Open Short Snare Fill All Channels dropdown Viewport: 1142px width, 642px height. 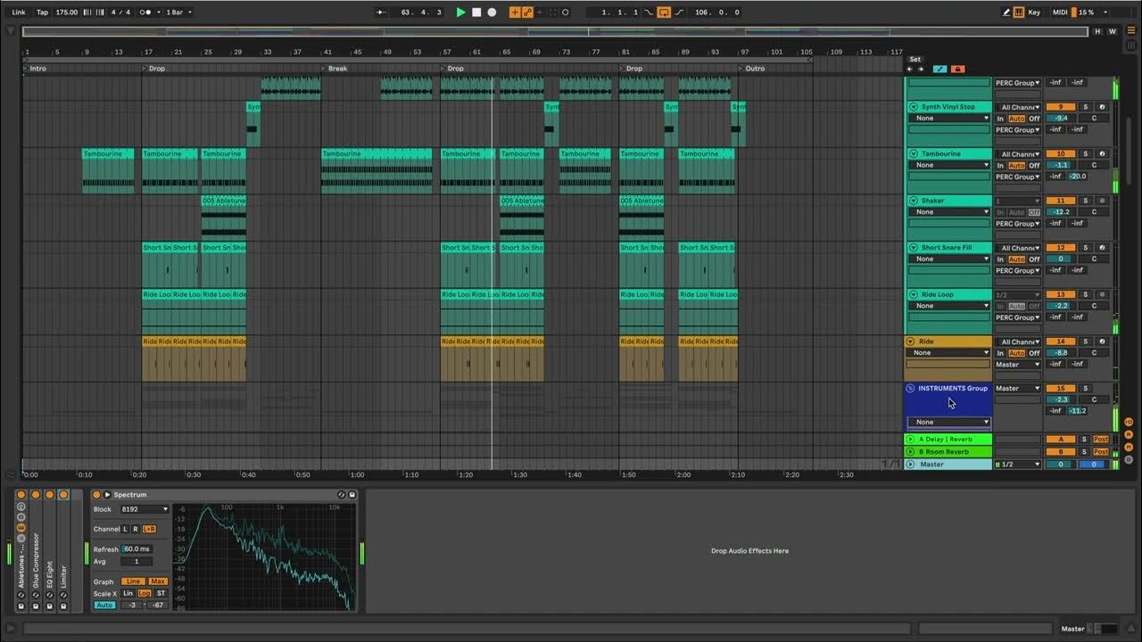(x=1018, y=248)
